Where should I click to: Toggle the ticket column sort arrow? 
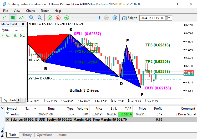click(x=35, y=109)
